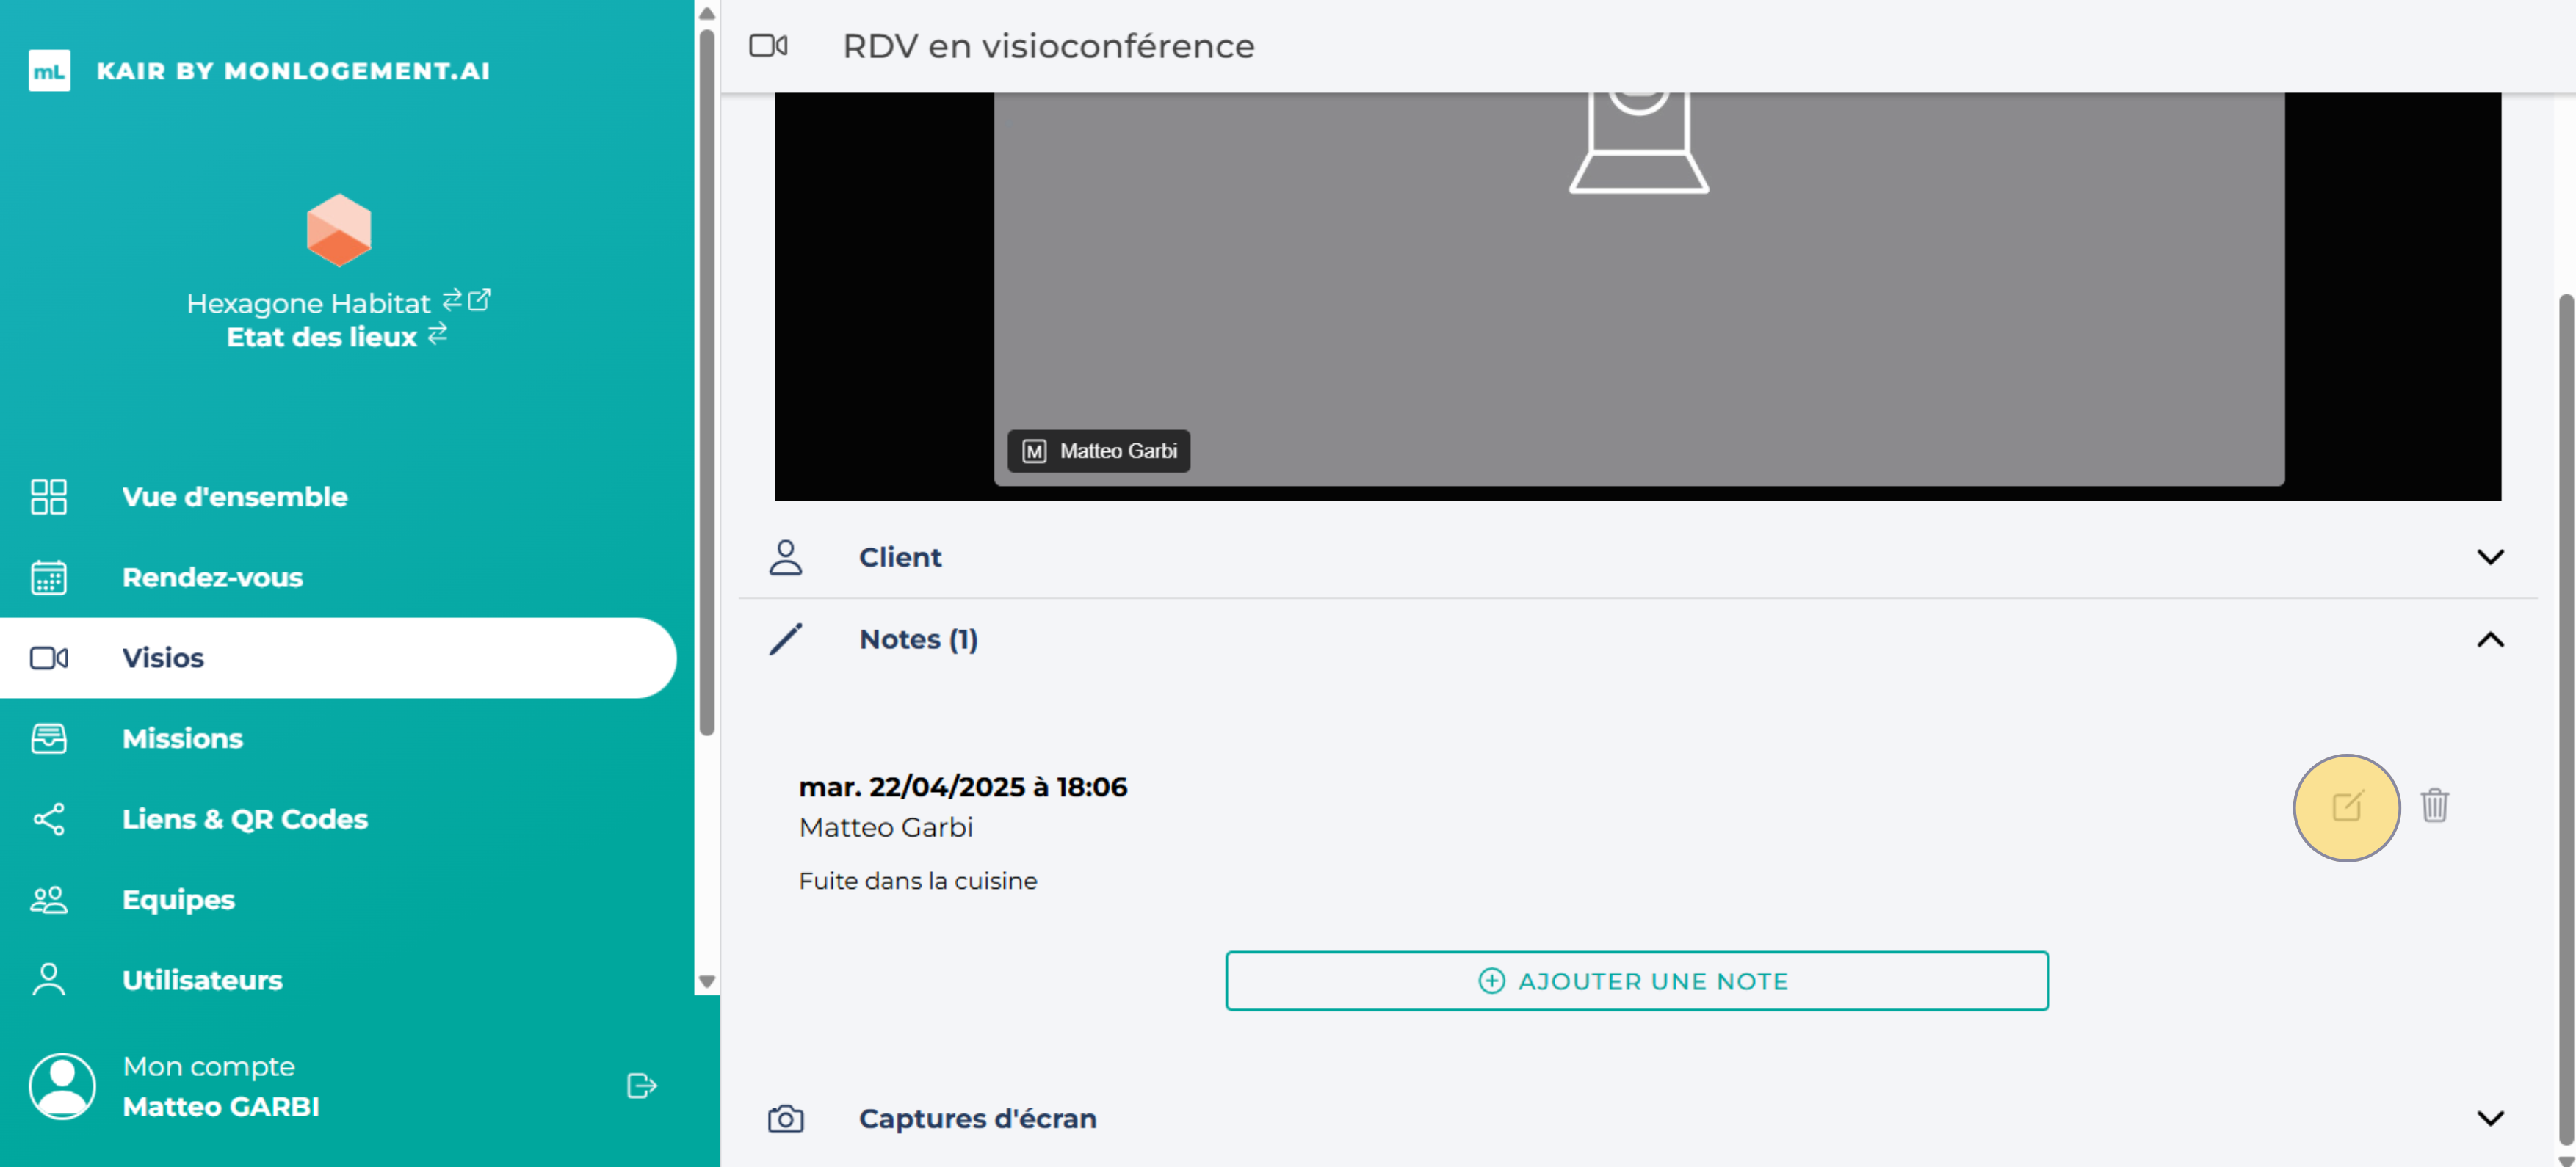Delete the note using trash icon
Viewport: 2576px width, 1167px height.
point(2434,805)
